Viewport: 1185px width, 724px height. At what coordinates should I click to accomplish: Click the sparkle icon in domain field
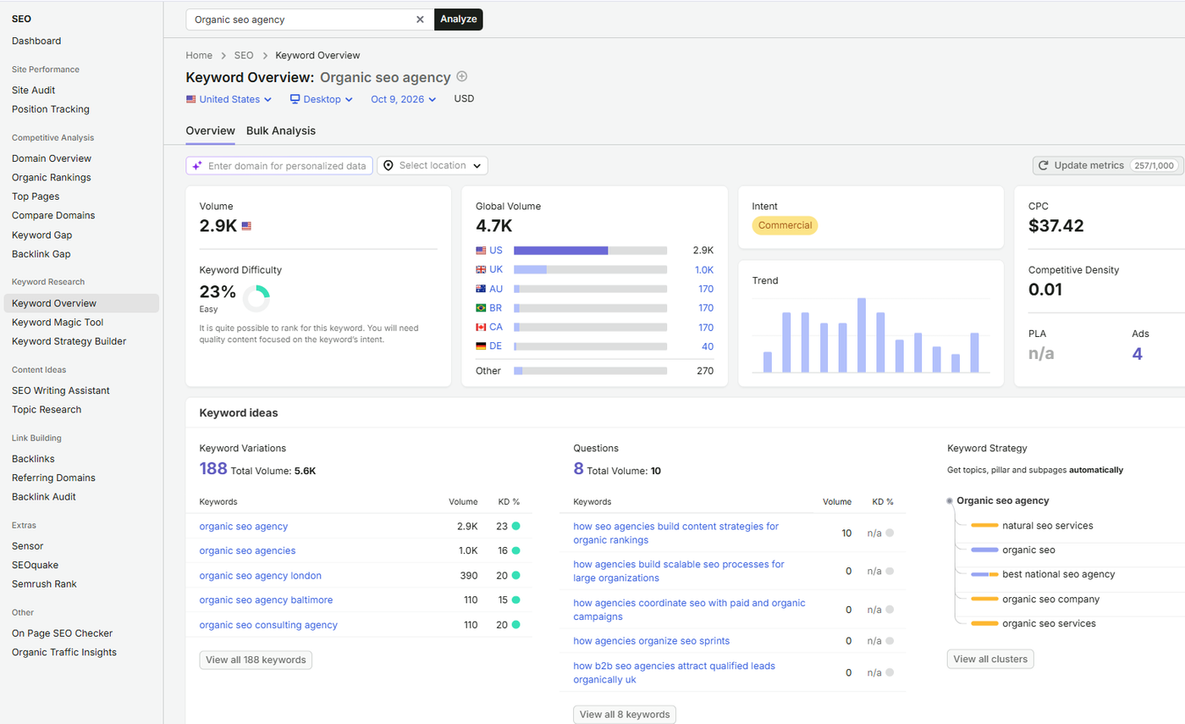pos(197,166)
